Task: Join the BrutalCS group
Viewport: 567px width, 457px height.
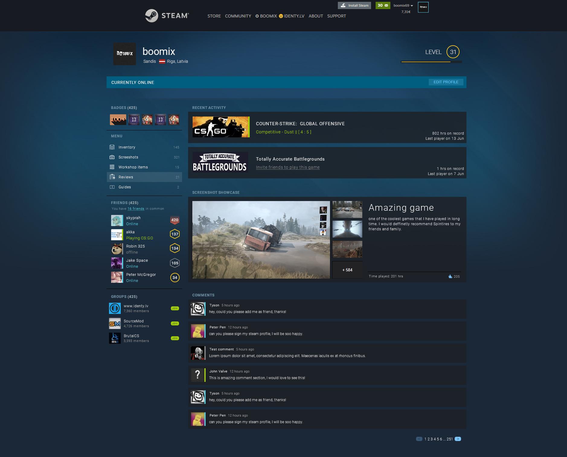Action: pyautogui.click(x=175, y=338)
